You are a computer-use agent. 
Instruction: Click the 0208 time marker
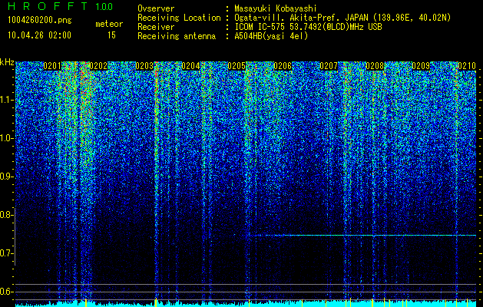click(x=375, y=66)
